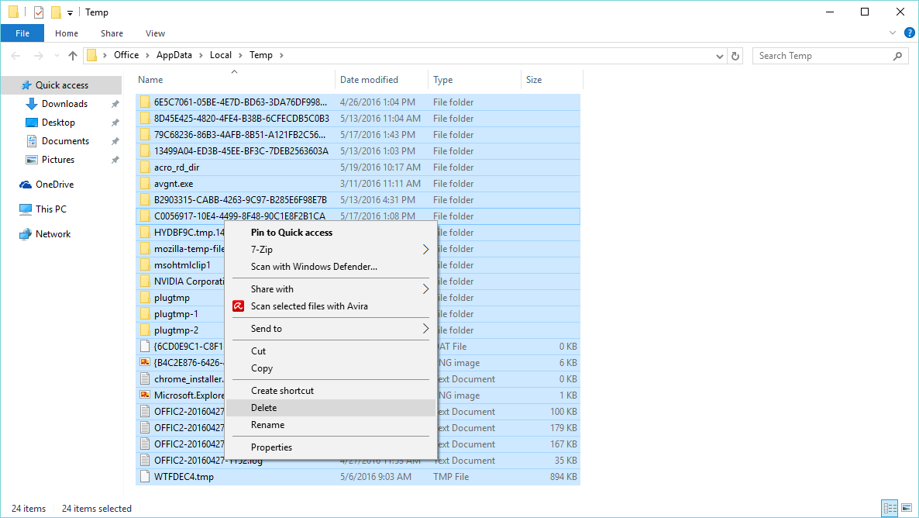Select the msohtmlclip1 folder

pos(181,265)
